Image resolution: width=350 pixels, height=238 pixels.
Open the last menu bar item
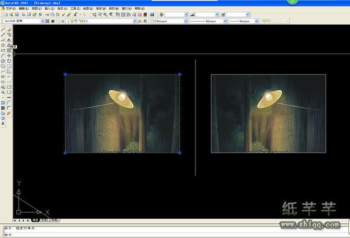(x=139, y=8)
